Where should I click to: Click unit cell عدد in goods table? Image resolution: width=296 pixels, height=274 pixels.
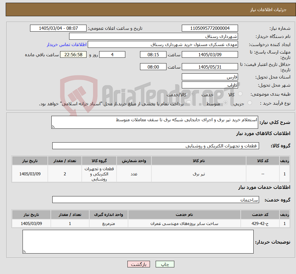coord(134,174)
